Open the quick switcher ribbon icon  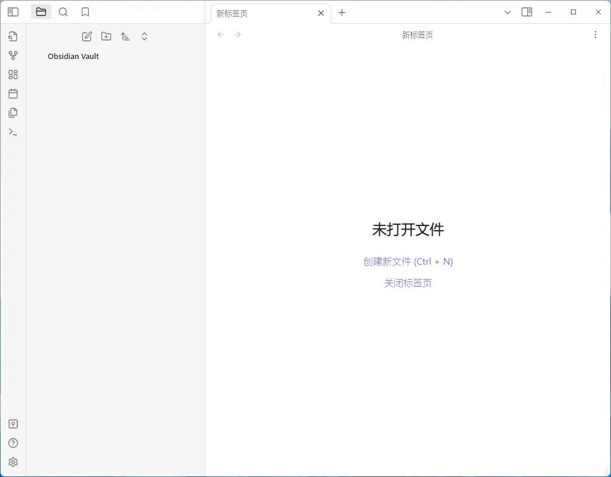coord(13,36)
